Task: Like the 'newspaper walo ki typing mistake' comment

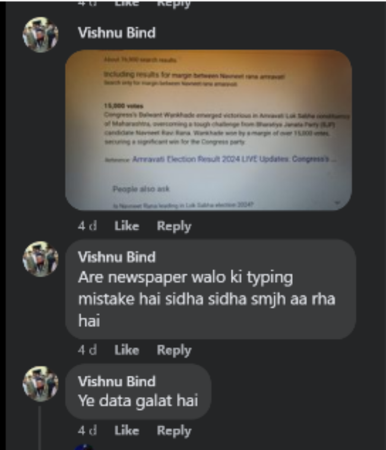Action: click(126, 350)
